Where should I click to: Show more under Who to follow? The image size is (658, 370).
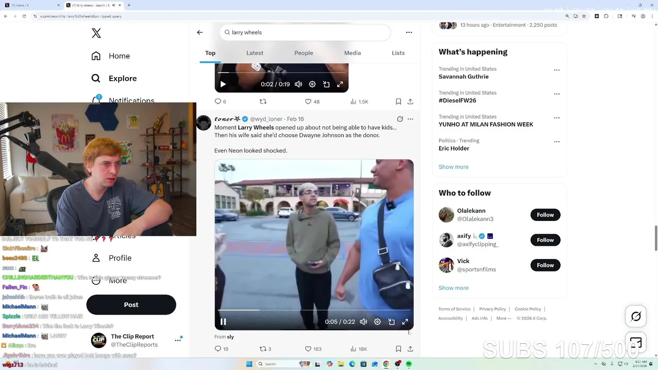[x=453, y=288]
